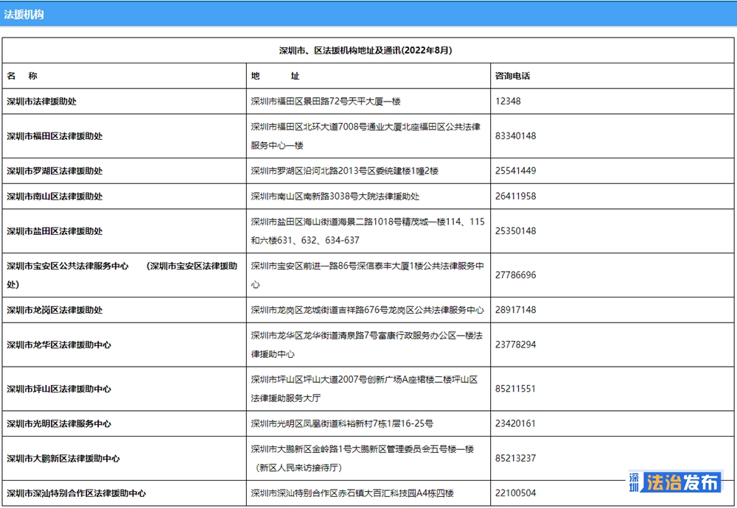Click the 深圳法治发布 logo watermark
737x508 pixels.
pos(675,482)
